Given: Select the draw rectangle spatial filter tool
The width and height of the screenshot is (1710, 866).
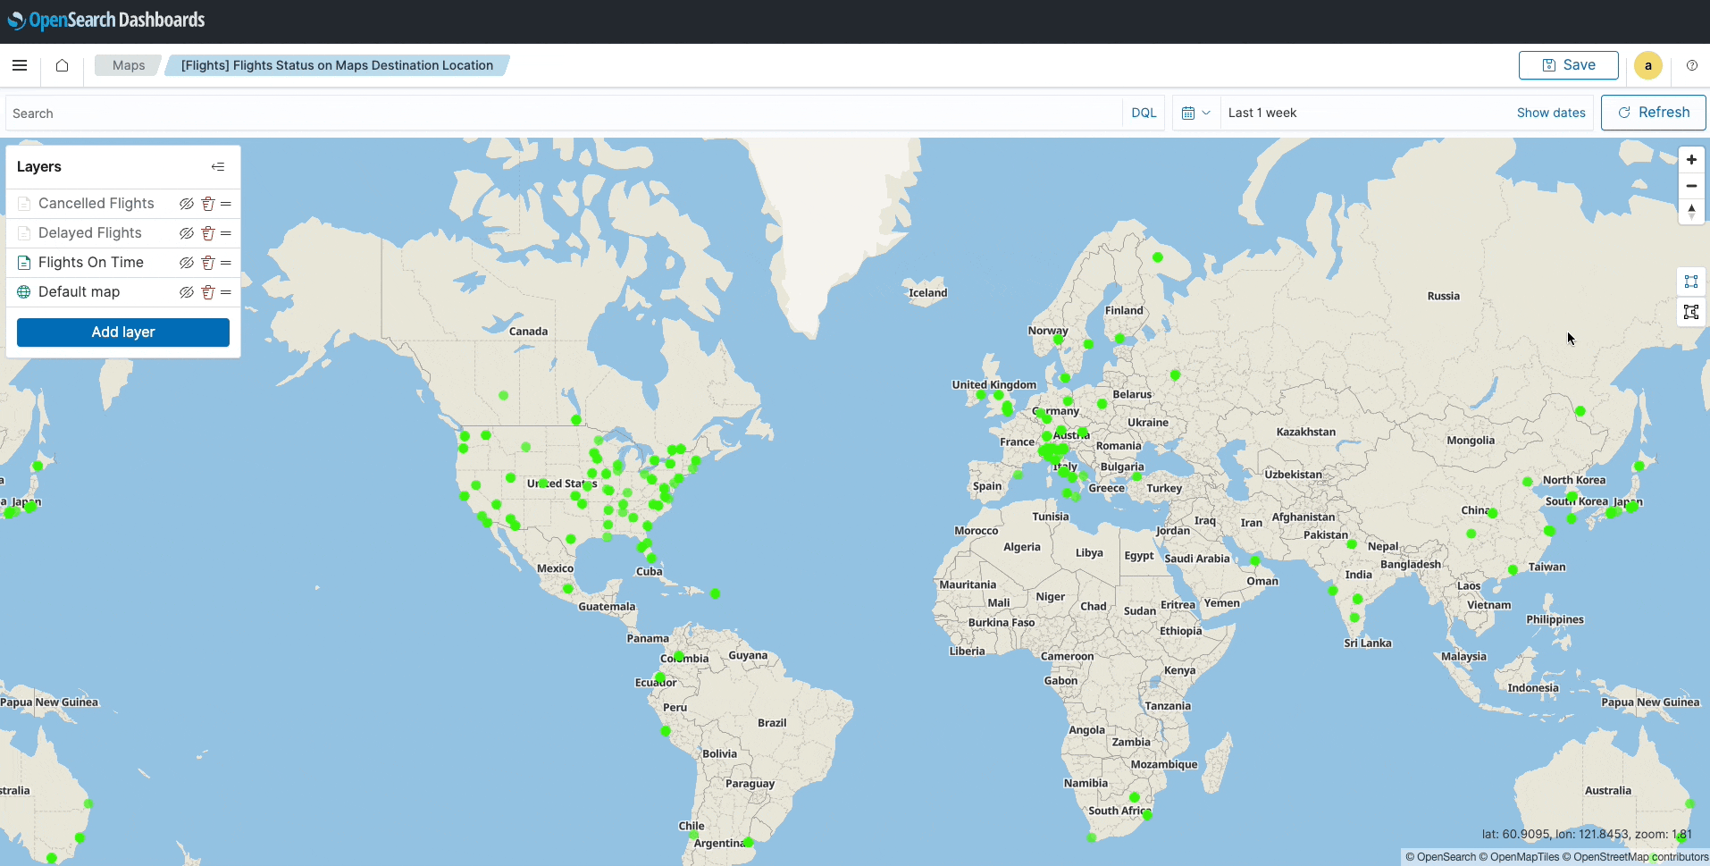Looking at the screenshot, I should pos(1691,282).
